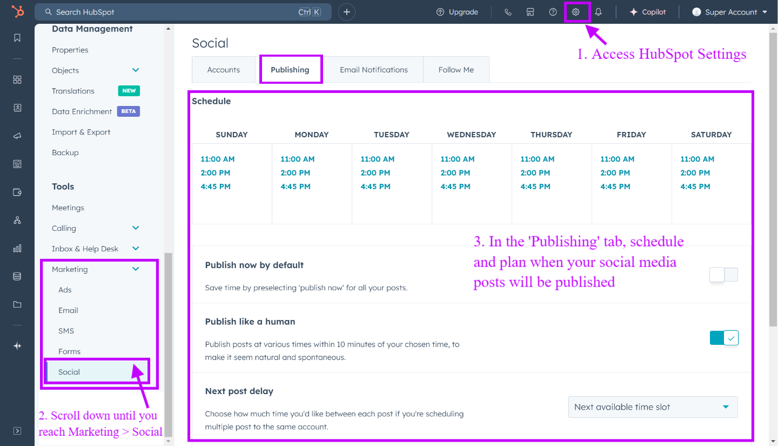Go to Import & Export settings
The height and width of the screenshot is (446, 778).
[81, 132]
